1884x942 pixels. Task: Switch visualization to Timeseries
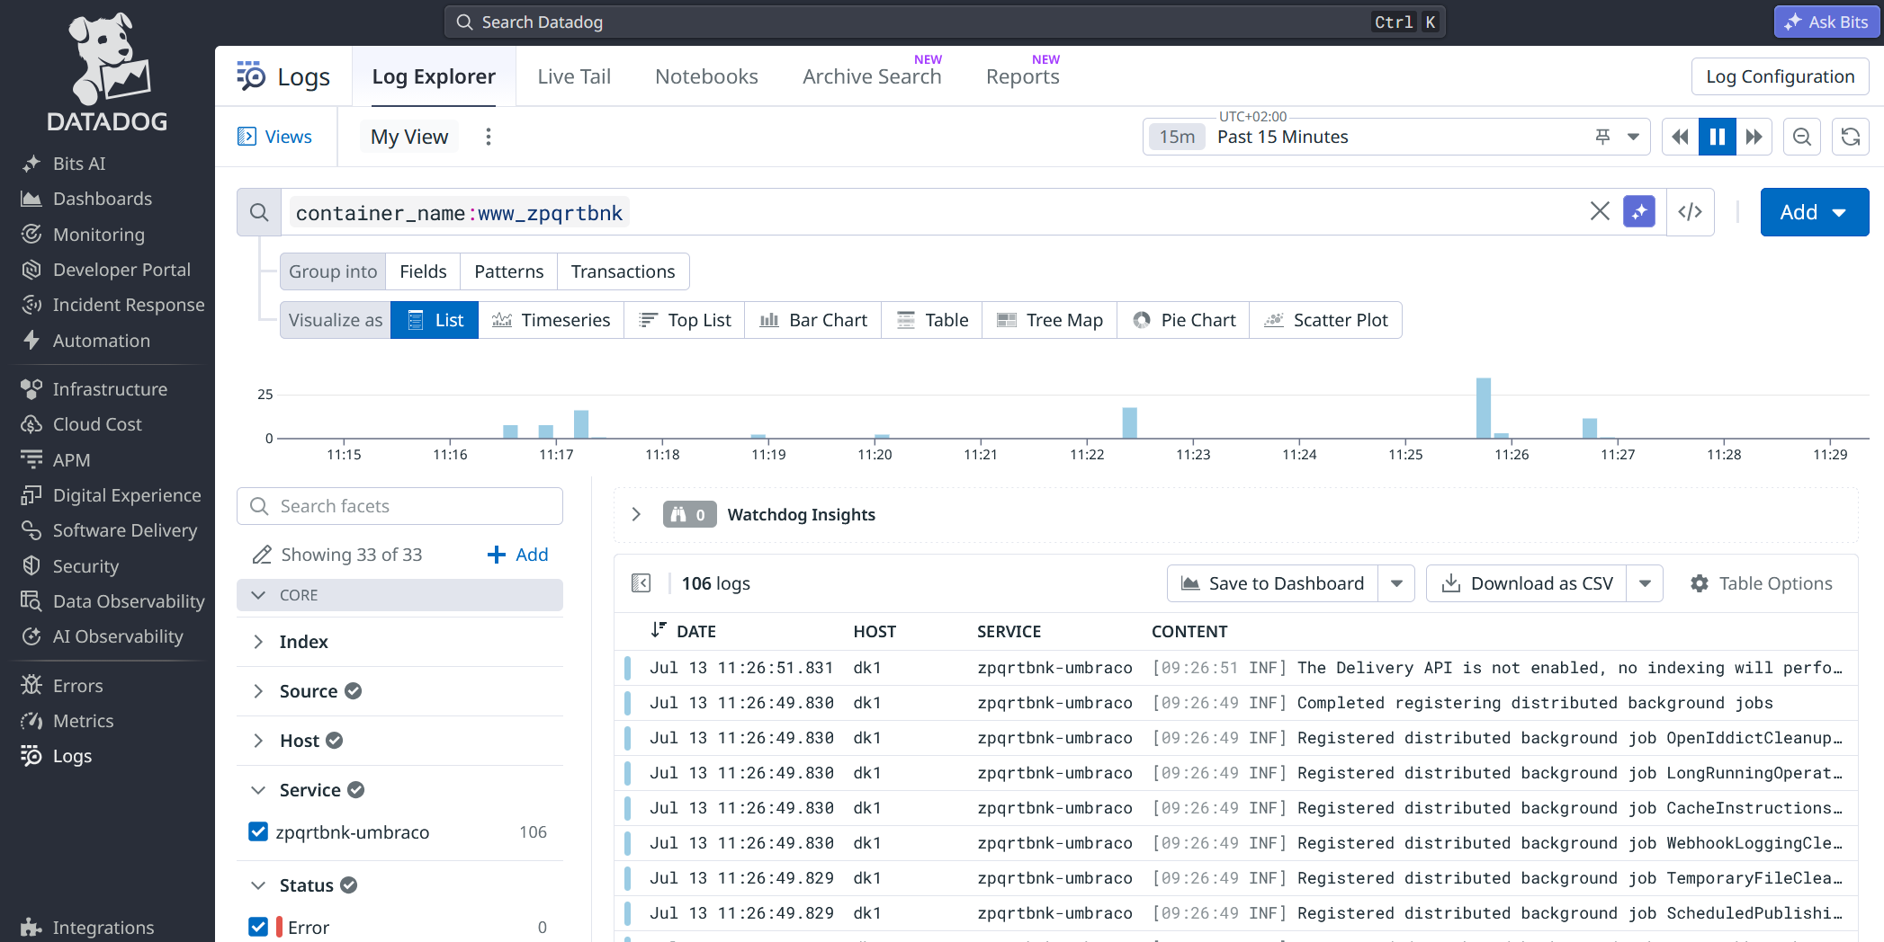pos(551,320)
